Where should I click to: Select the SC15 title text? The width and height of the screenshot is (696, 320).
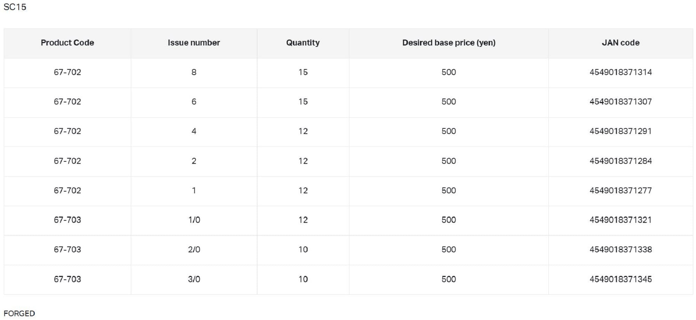(x=15, y=7)
